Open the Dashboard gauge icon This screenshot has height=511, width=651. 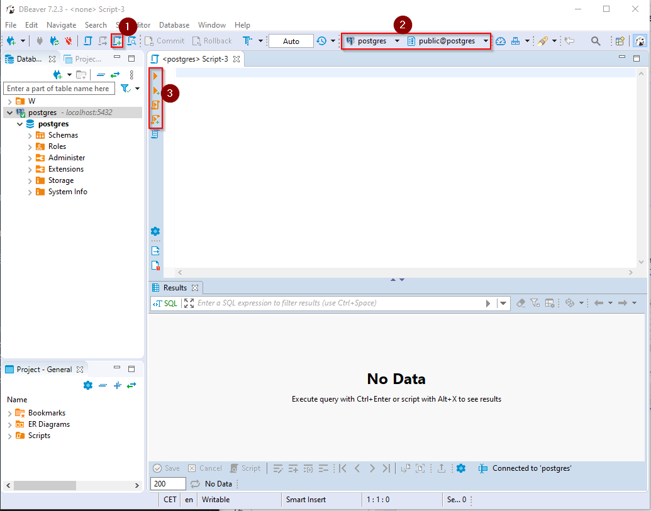(x=500, y=41)
